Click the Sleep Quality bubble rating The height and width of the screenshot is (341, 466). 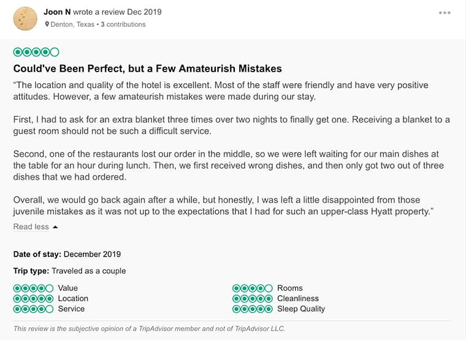252,309
